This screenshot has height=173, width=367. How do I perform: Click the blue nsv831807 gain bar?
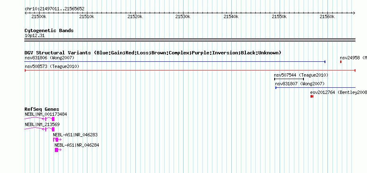pos(315,88)
